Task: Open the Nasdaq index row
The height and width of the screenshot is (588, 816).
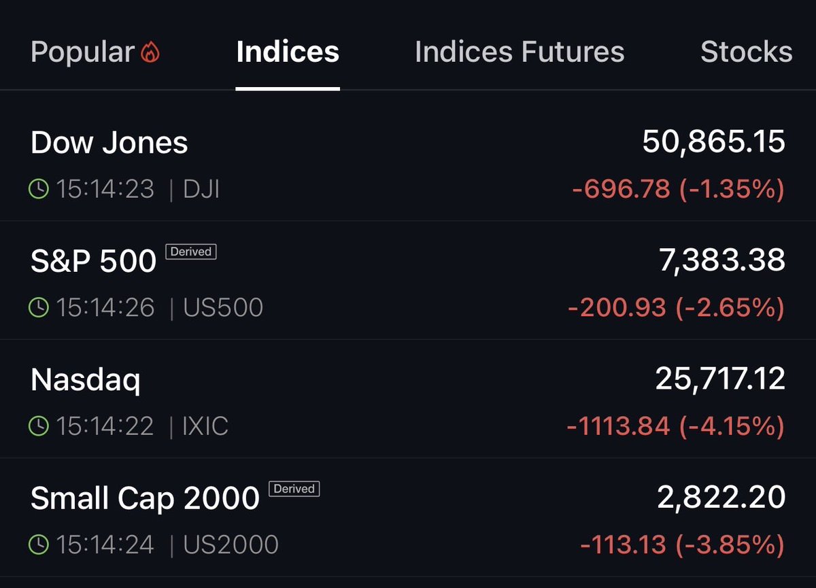Action: click(x=408, y=399)
